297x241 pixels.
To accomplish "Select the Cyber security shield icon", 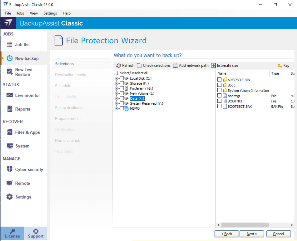I will point(10,169).
